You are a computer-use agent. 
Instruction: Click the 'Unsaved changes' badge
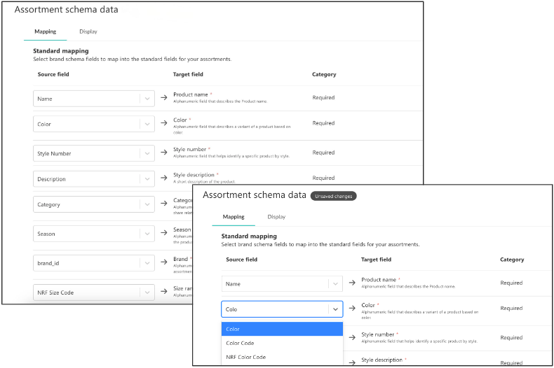point(334,196)
